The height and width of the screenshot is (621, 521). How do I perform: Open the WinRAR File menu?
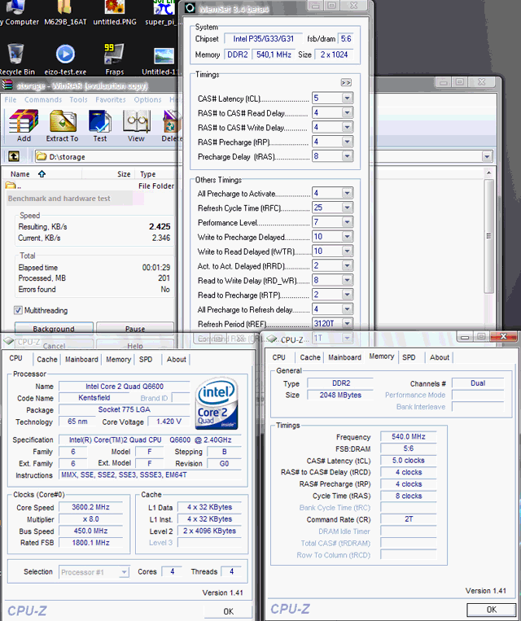pyautogui.click(x=11, y=100)
